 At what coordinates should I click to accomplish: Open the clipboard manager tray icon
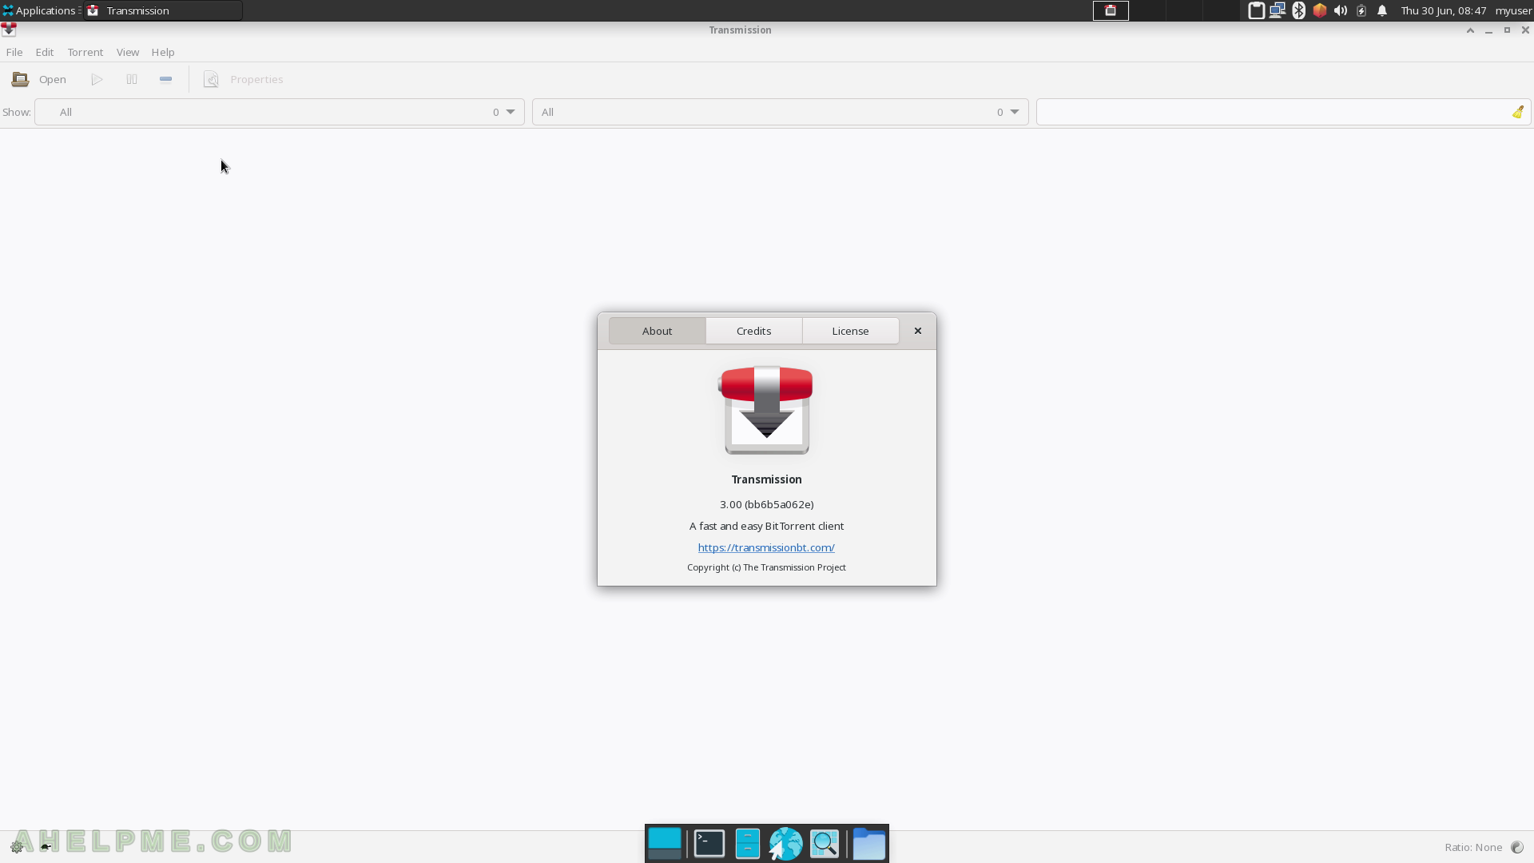(1256, 10)
